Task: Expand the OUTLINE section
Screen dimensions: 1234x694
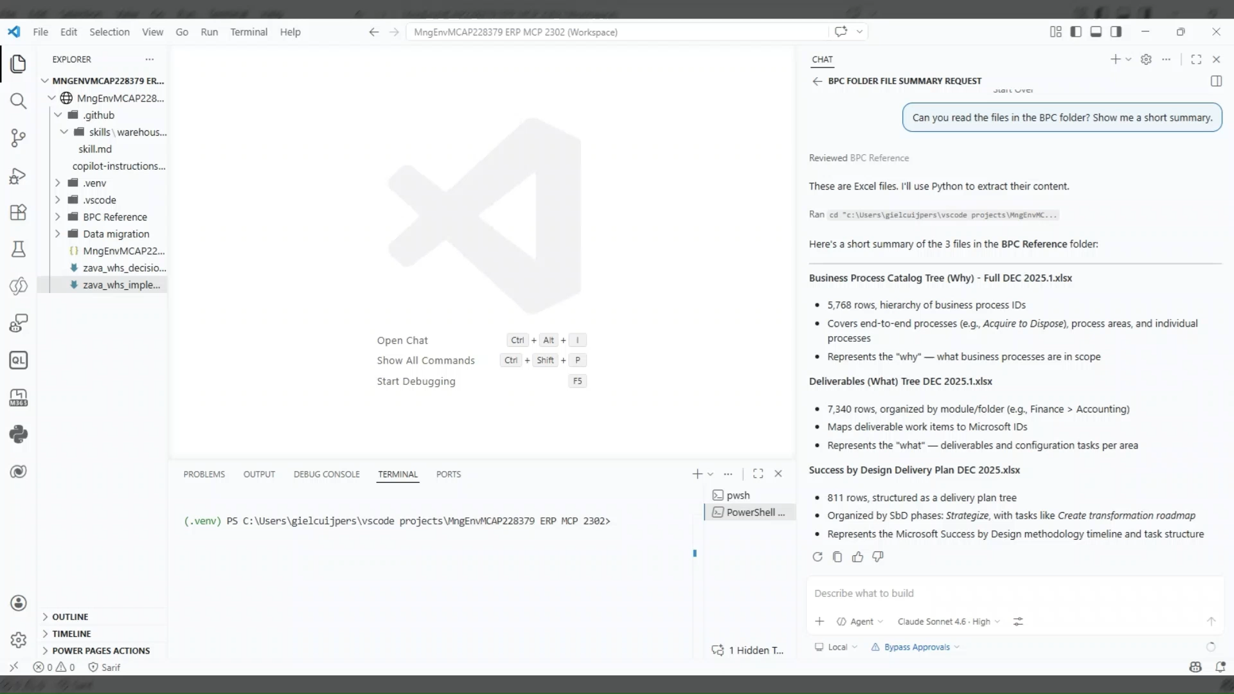Action: pos(103,617)
